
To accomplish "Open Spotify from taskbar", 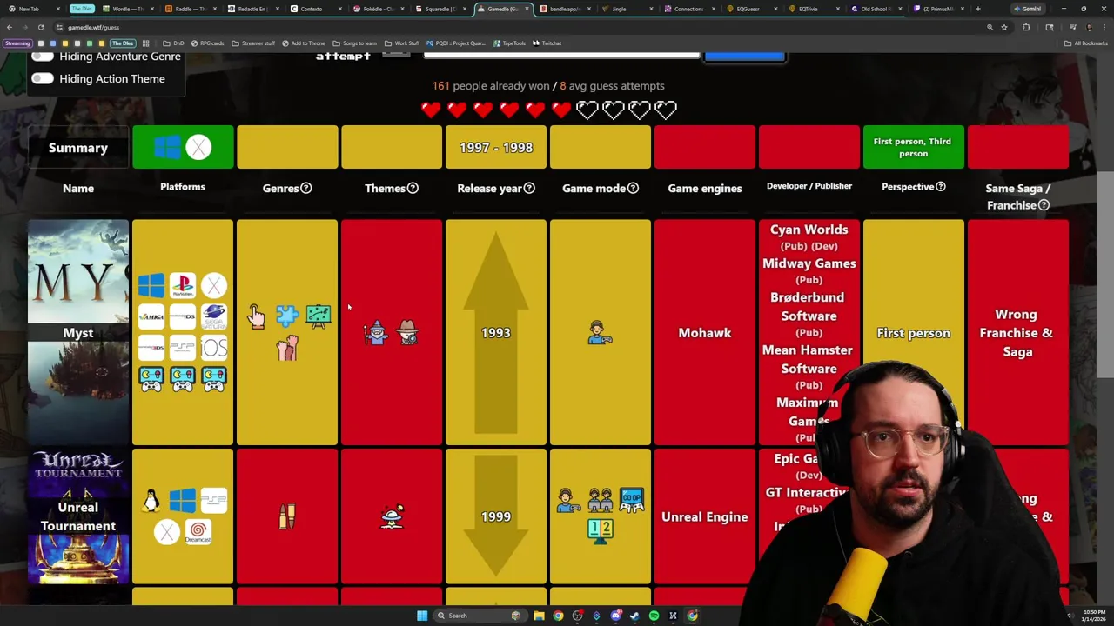I will point(654,616).
